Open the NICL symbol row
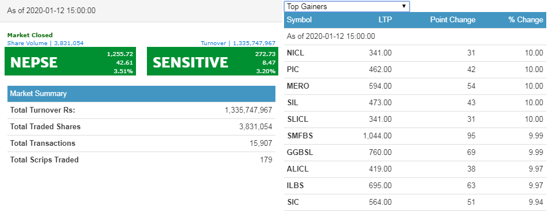 (x=415, y=53)
